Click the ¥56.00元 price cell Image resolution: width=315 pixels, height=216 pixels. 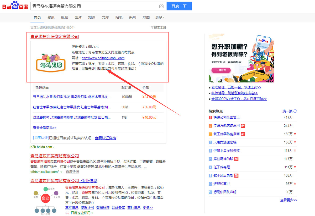149,107
